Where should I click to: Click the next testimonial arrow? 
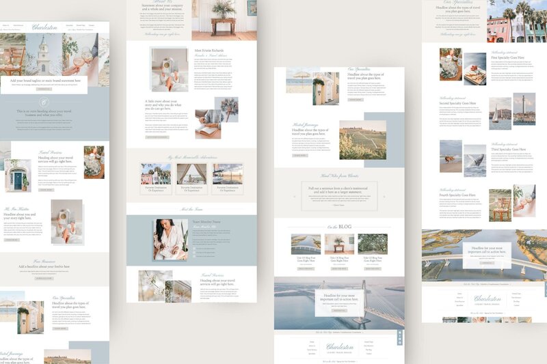384,197
